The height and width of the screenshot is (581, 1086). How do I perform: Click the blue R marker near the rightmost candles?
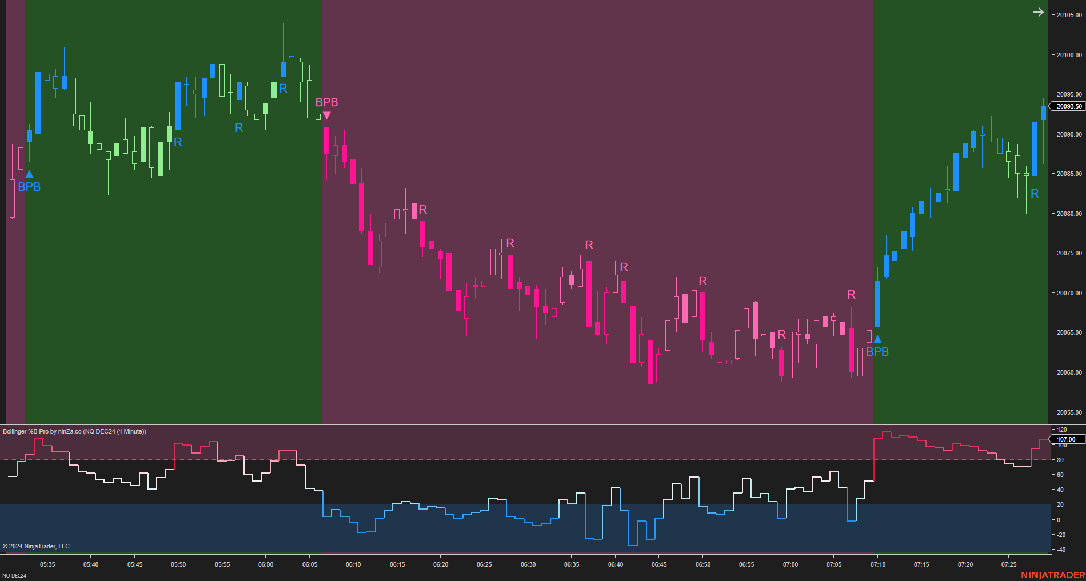[x=1036, y=194]
